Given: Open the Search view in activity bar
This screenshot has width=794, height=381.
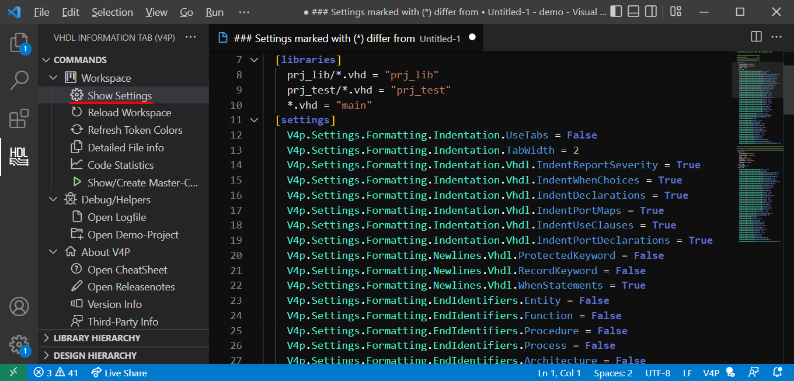Looking at the screenshot, I should tap(19, 80).
